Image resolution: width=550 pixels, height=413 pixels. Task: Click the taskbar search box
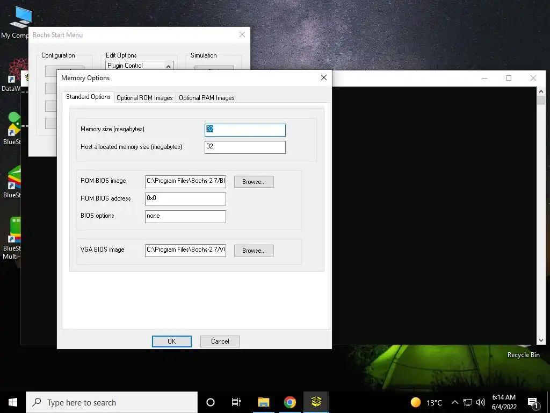pyautogui.click(x=112, y=402)
